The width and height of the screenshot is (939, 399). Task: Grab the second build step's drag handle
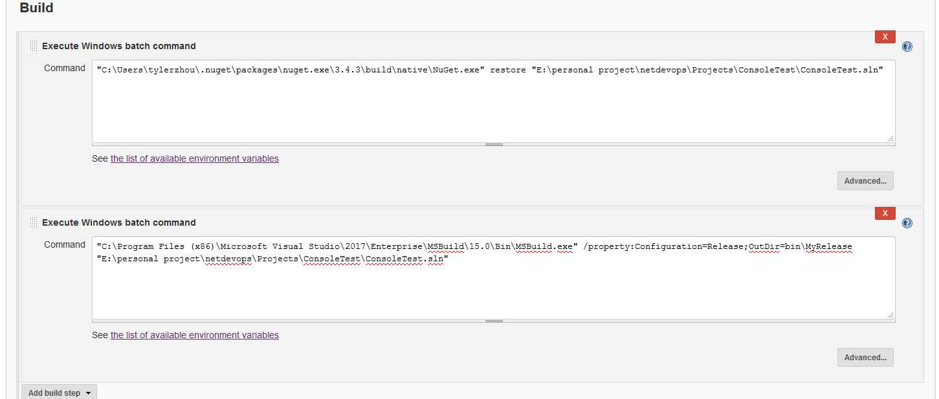click(x=34, y=222)
